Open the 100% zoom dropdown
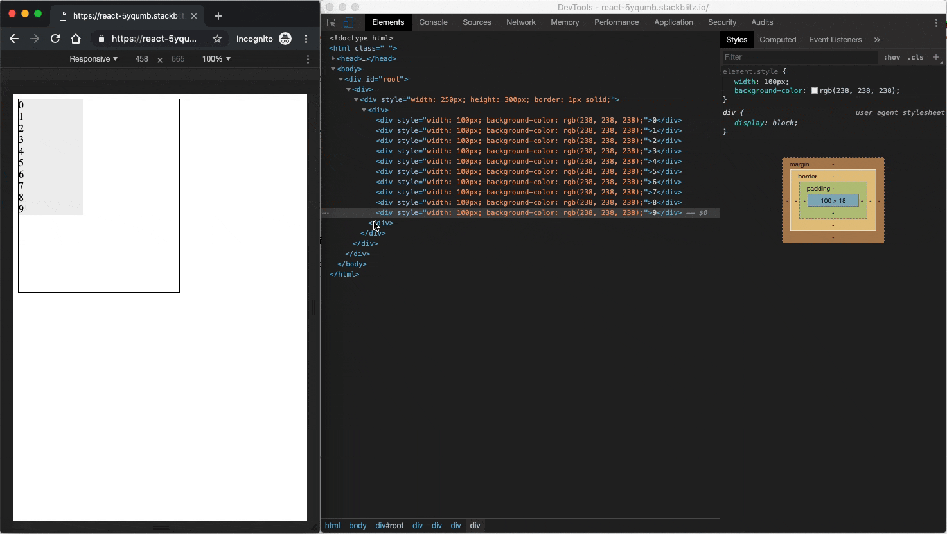Viewport: 947px width, 534px height. point(216,59)
